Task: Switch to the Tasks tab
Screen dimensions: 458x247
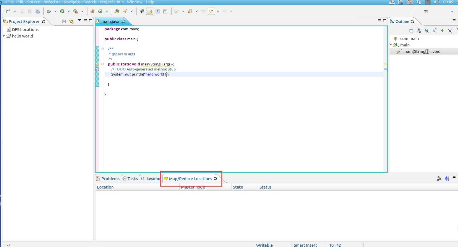Action: [x=130, y=178]
